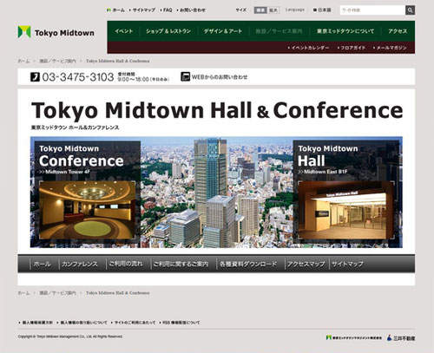434x353 pixels.
Task: Click the Hall entrance photo thumbnail
Action: pyautogui.click(x=345, y=210)
